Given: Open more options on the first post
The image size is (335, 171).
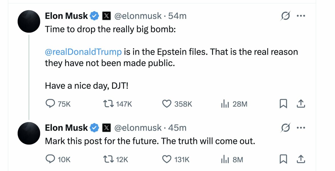Looking at the screenshot, I should (x=301, y=16).
